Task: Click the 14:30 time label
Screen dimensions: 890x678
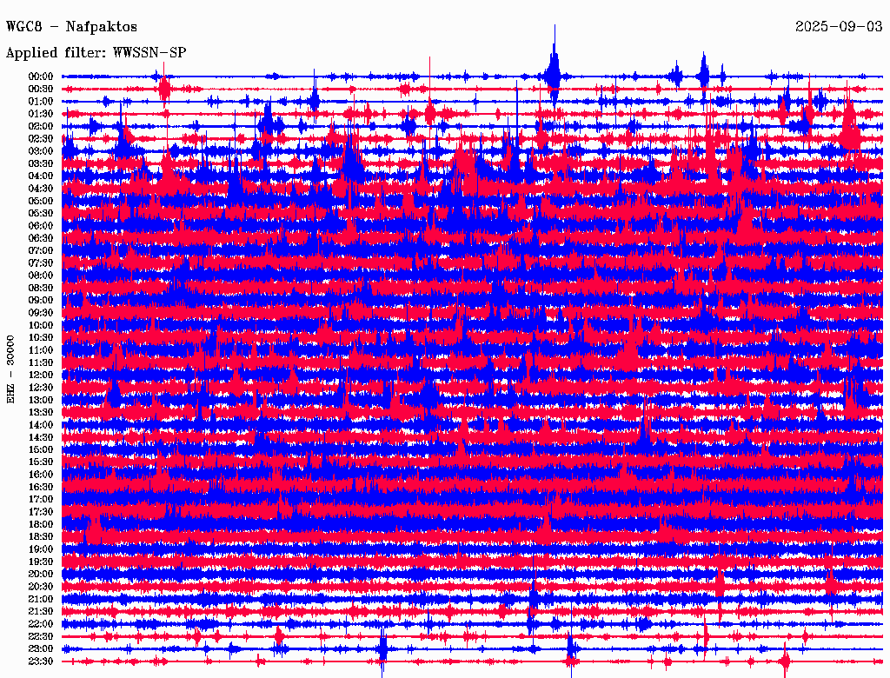Action: point(41,438)
